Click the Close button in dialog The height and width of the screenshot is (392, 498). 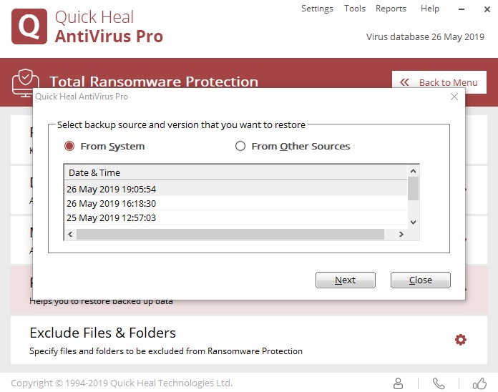click(x=420, y=280)
